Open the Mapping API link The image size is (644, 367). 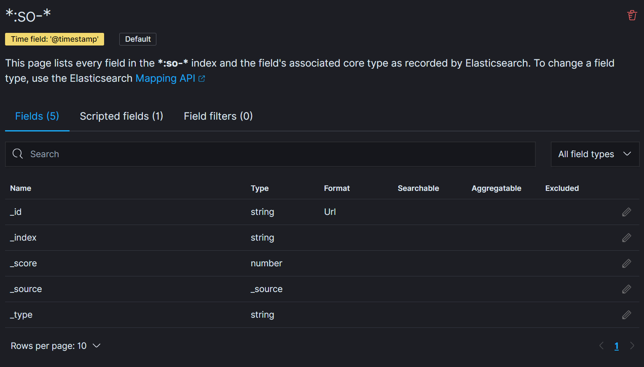pos(165,78)
